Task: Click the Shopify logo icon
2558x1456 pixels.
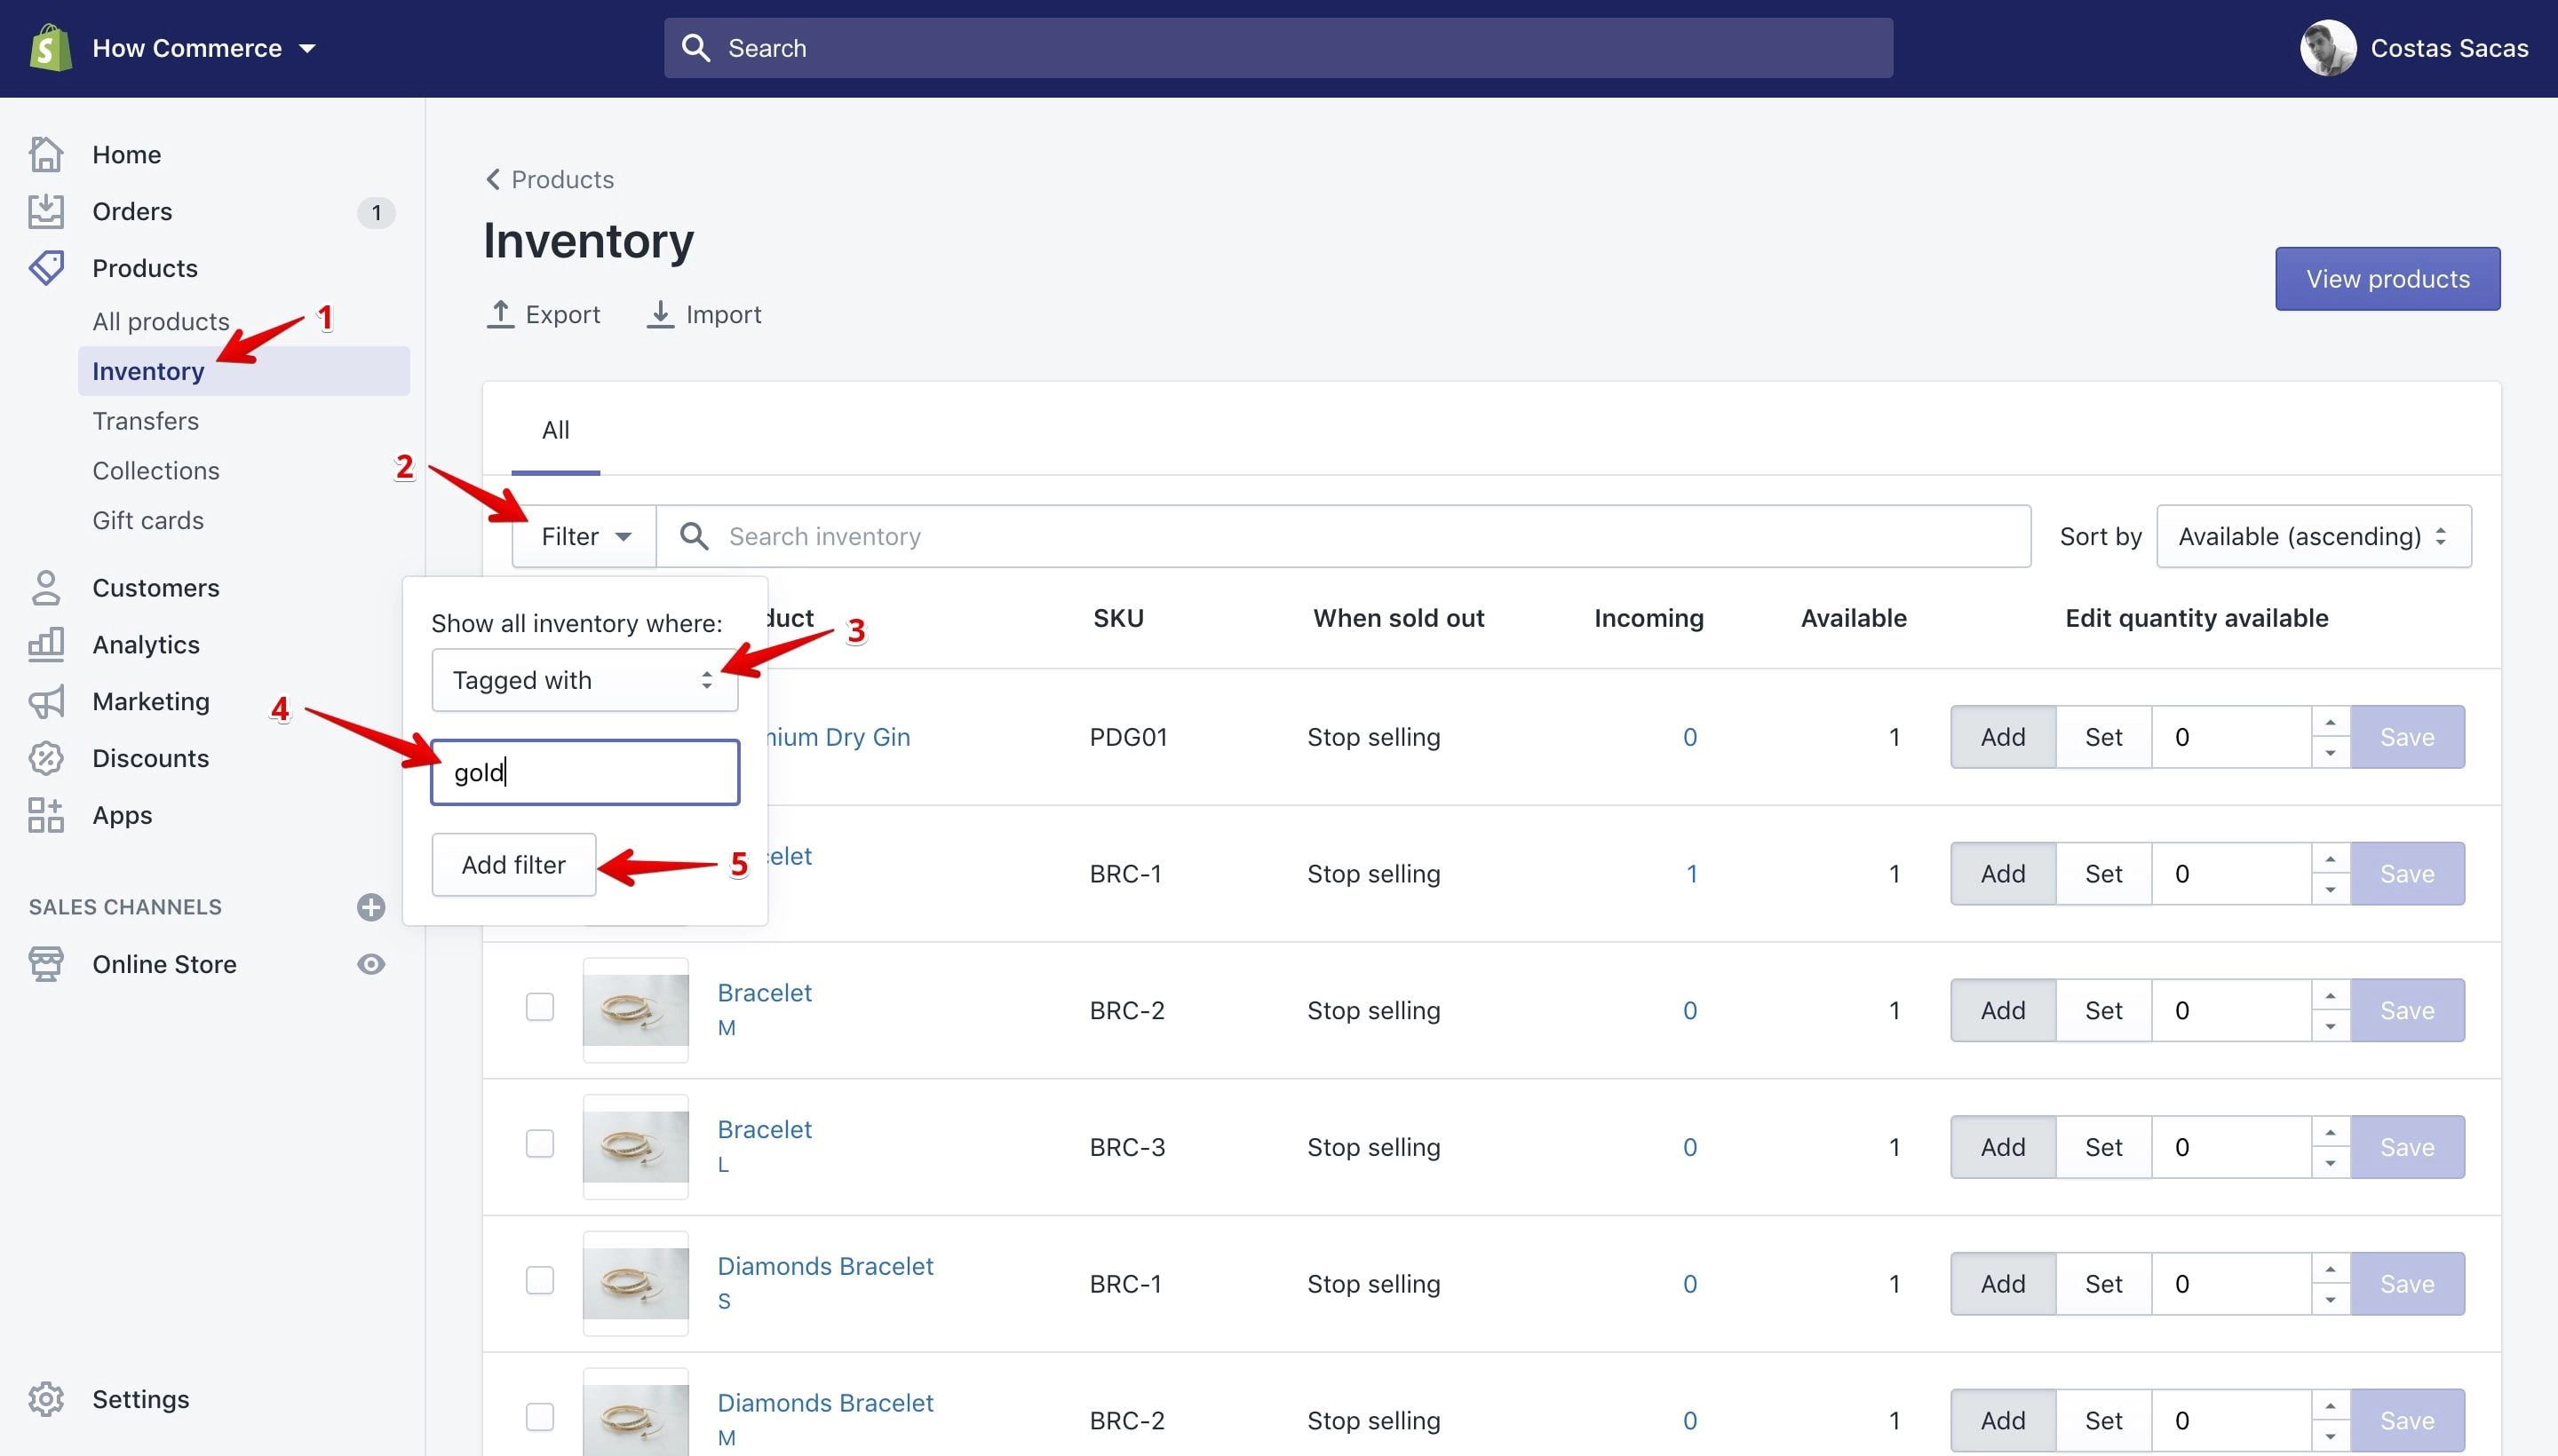Action: pos(50,48)
